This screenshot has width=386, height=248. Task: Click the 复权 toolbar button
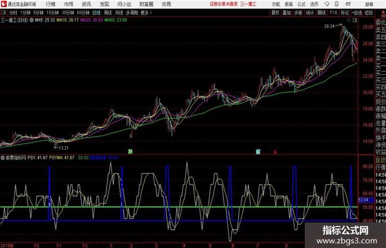pos(275,13)
